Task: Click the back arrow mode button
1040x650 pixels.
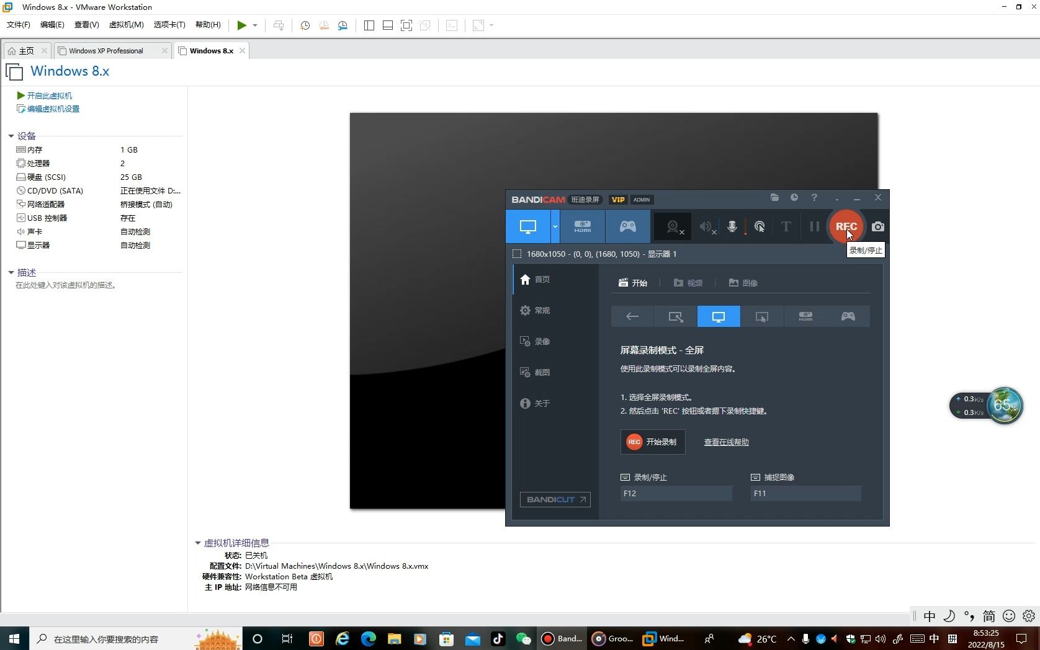Action: tap(632, 316)
